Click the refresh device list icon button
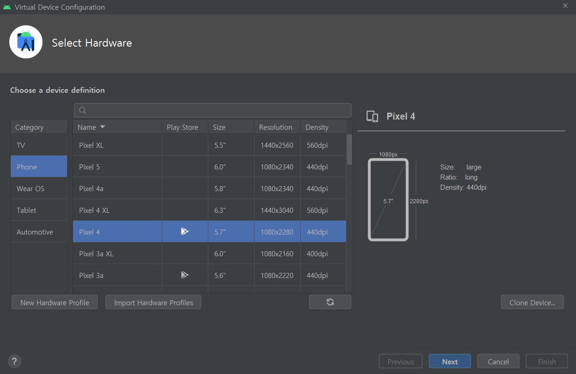 (330, 302)
